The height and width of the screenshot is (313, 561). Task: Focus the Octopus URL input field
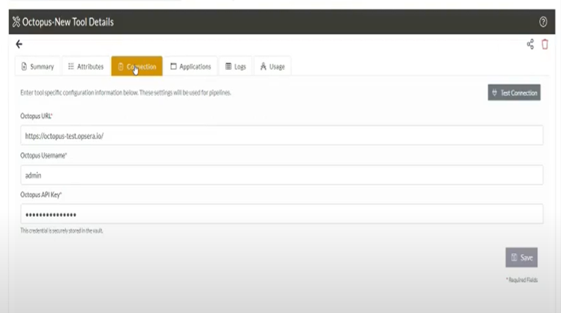(281, 136)
